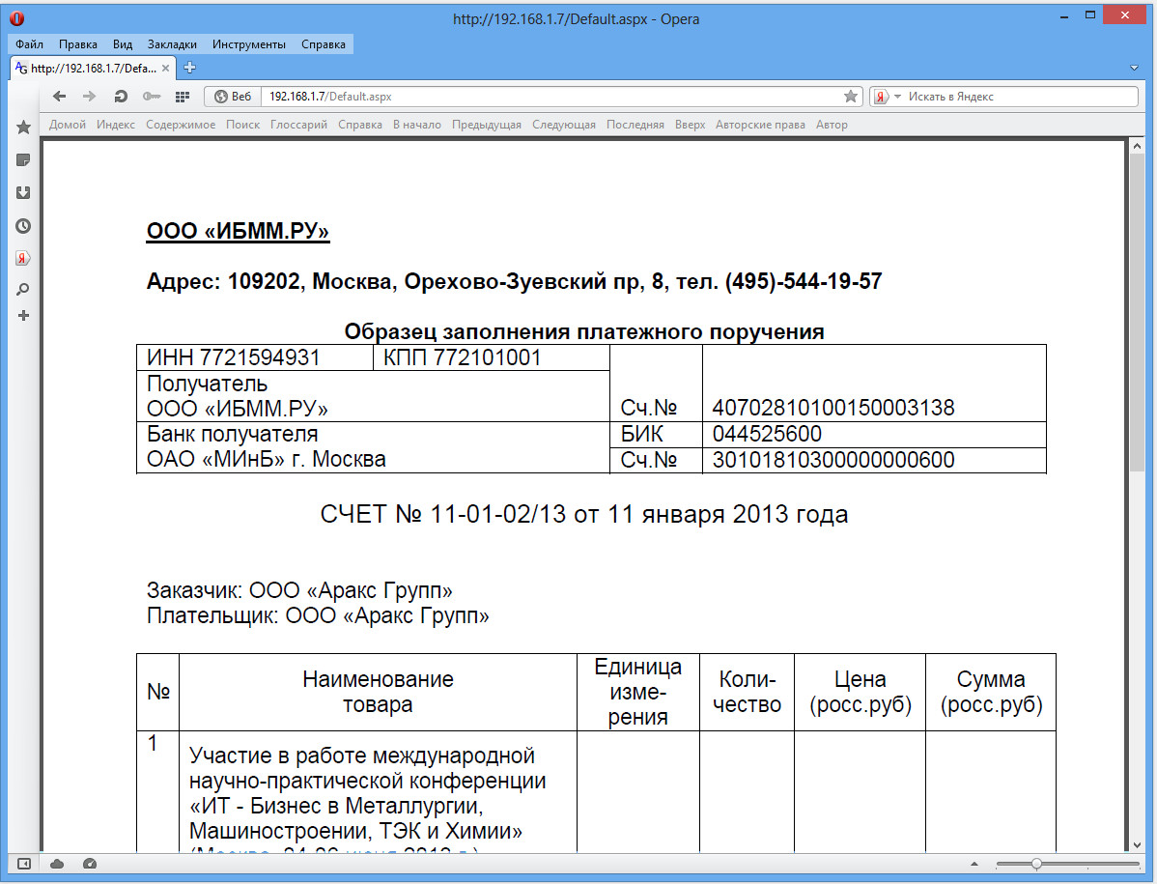Click the Глоссарий navigation link
This screenshot has width=1157, height=884.
pyautogui.click(x=298, y=125)
